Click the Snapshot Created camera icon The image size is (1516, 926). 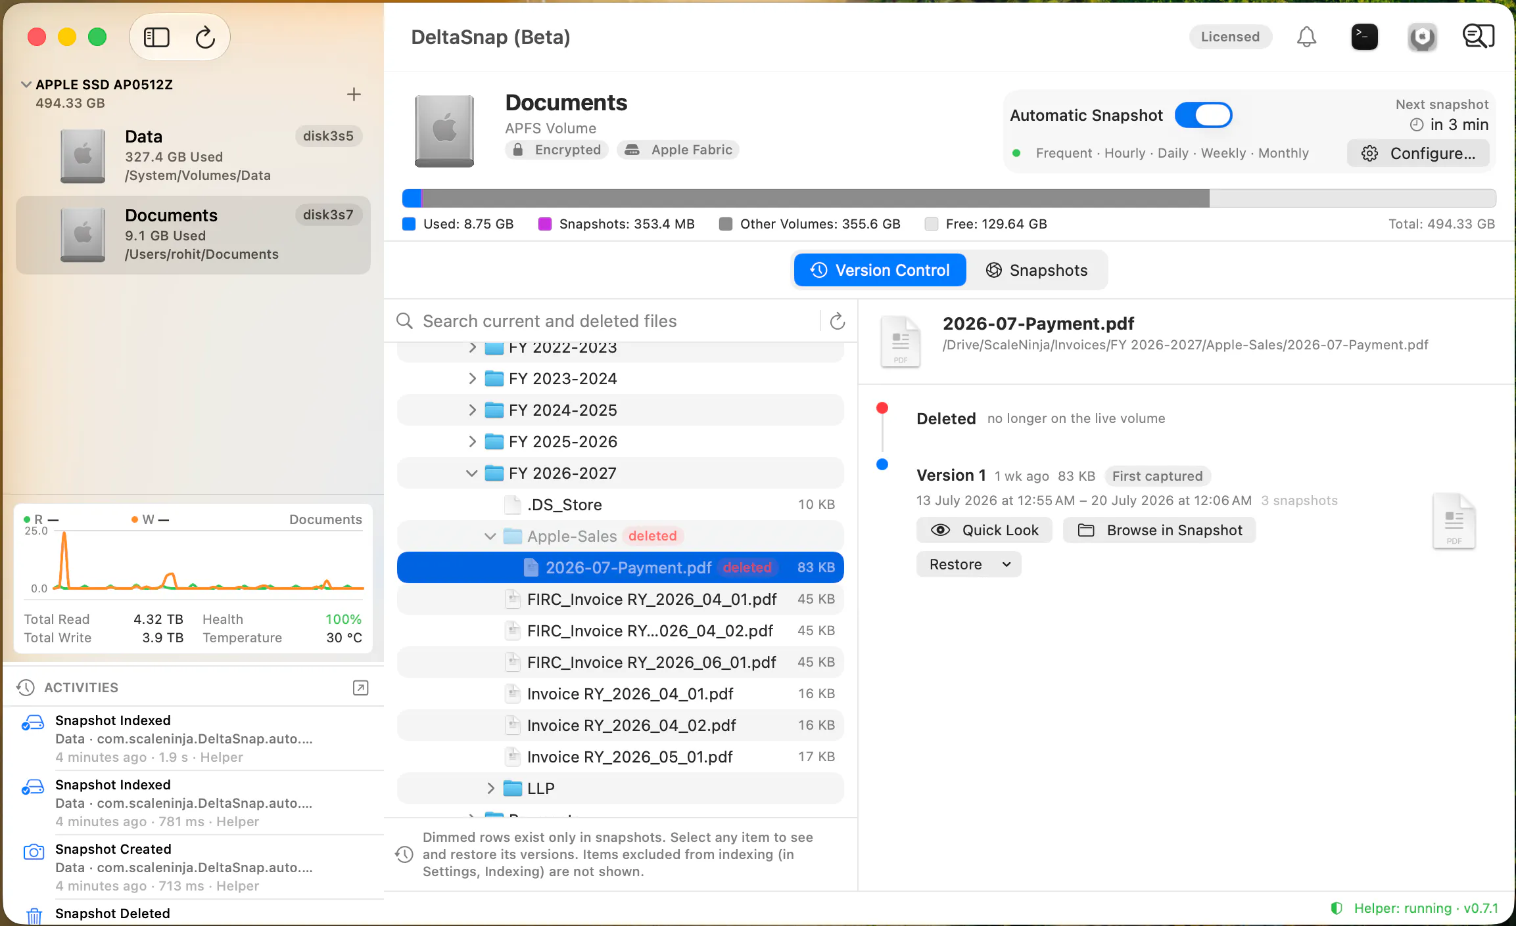(x=34, y=852)
